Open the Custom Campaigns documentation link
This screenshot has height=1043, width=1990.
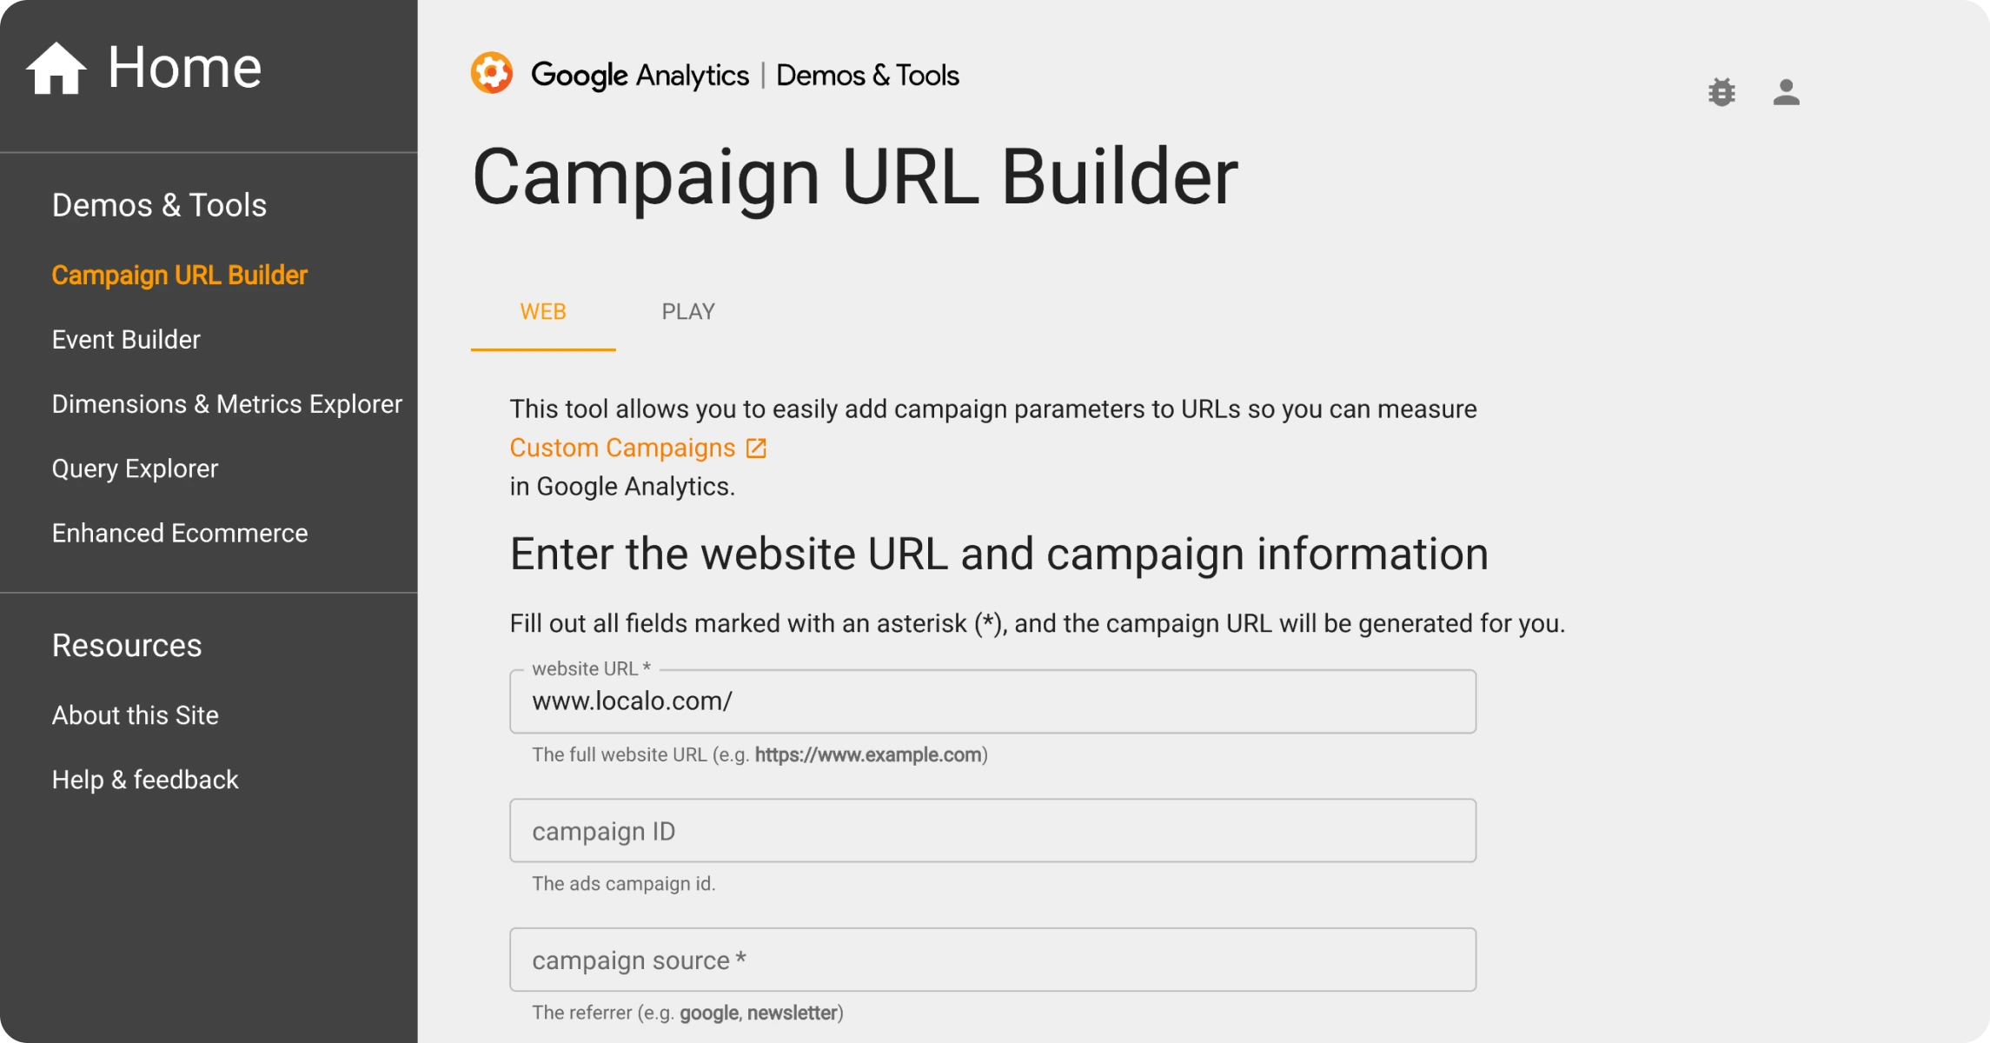tap(621, 447)
